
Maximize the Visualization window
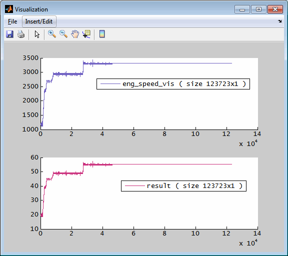coord(259,9)
